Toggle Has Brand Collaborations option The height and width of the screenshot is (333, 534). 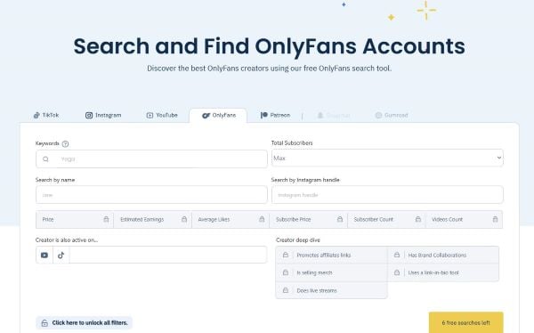(443, 255)
